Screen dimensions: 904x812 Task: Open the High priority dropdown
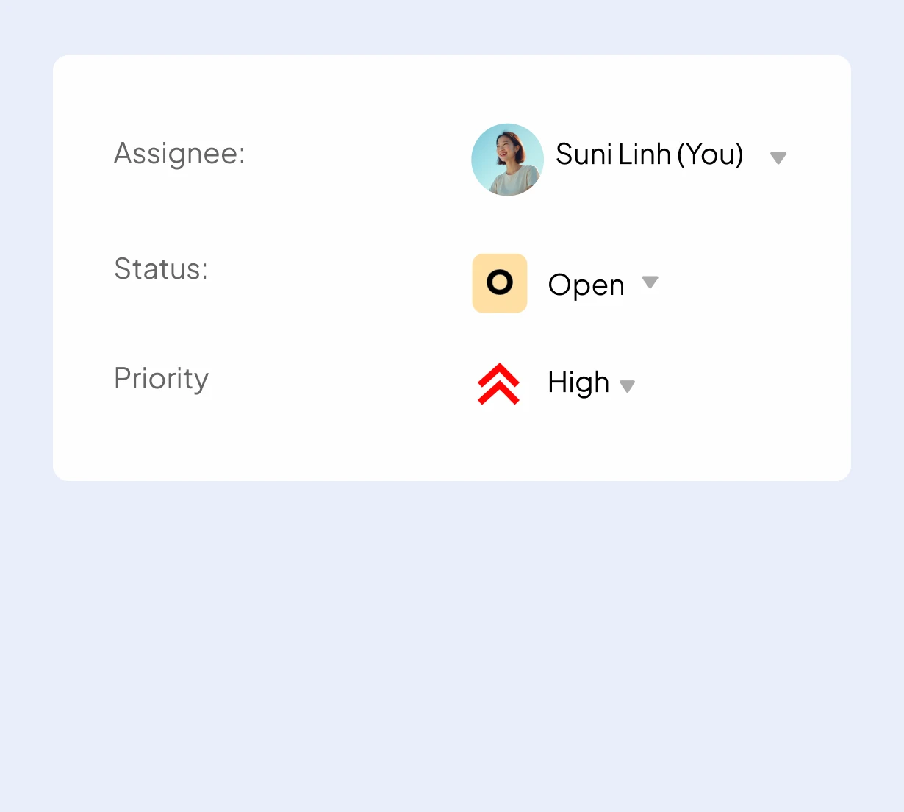(x=628, y=385)
